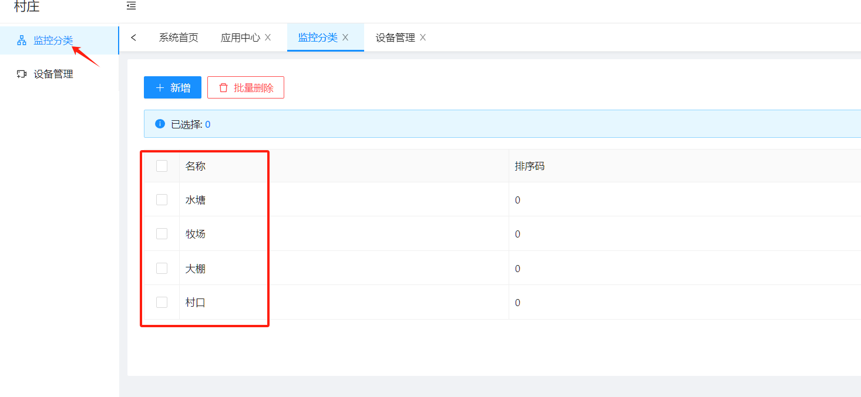This screenshot has width=861, height=397.
Task: Toggle the select-all checkbox in table header
Action: (x=162, y=166)
